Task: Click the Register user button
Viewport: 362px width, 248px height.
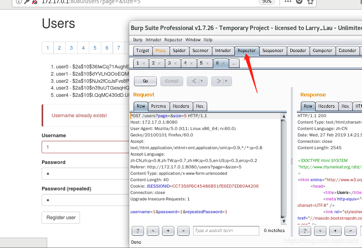Action: pyautogui.click(x=61, y=218)
